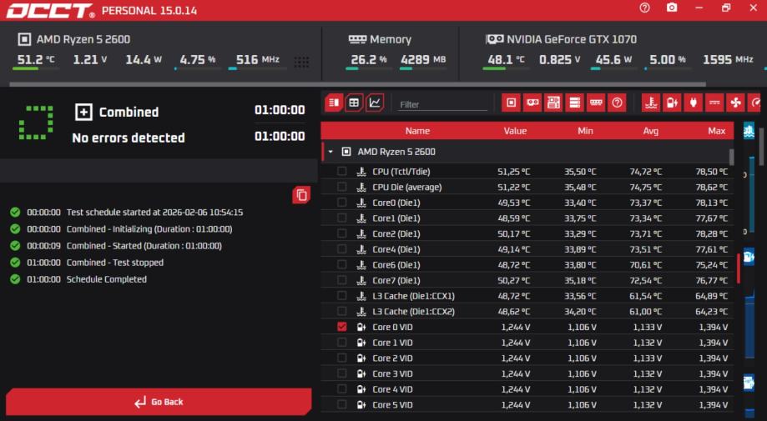
Task: Click the L3 Cache (Die1:CCX2) row name
Action: coord(413,311)
